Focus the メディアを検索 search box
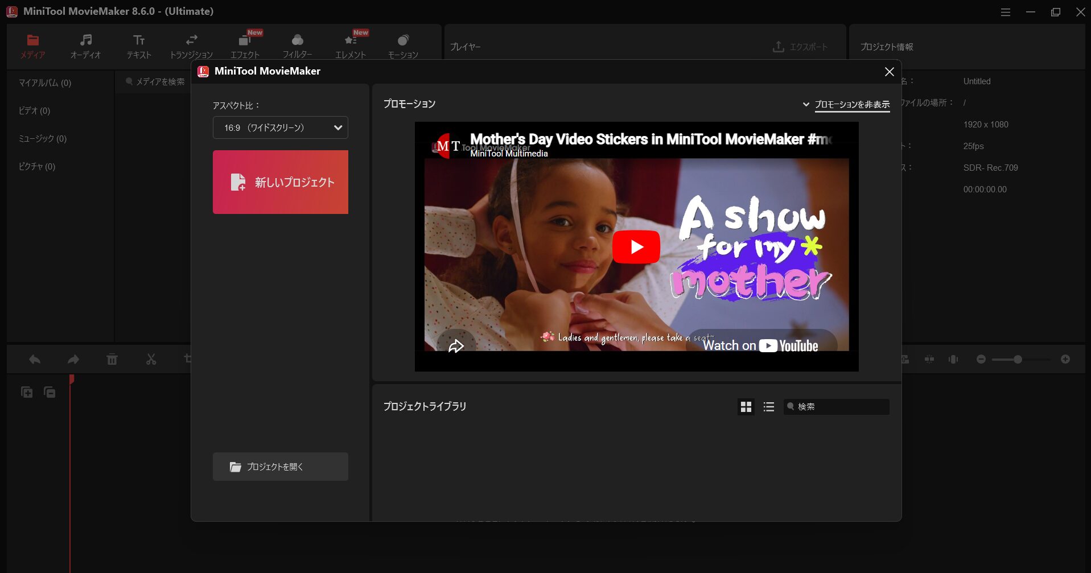The width and height of the screenshot is (1091, 573). coord(155,82)
